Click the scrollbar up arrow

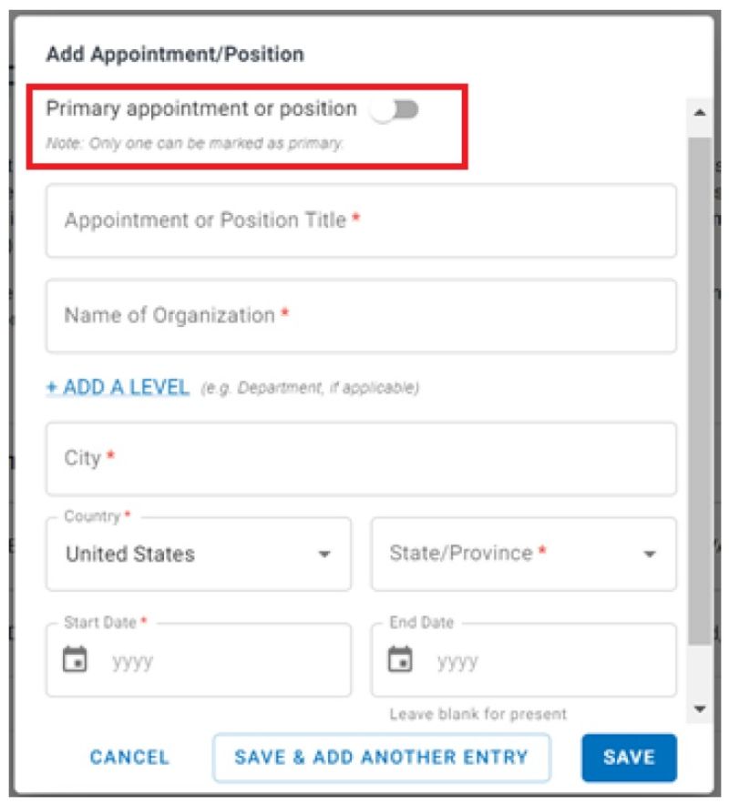pyautogui.click(x=700, y=112)
